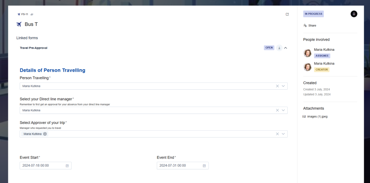Click the Event Start date input field
Image resolution: width=370 pixels, height=183 pixels.
pyautogui.click(x=42, y=166)
